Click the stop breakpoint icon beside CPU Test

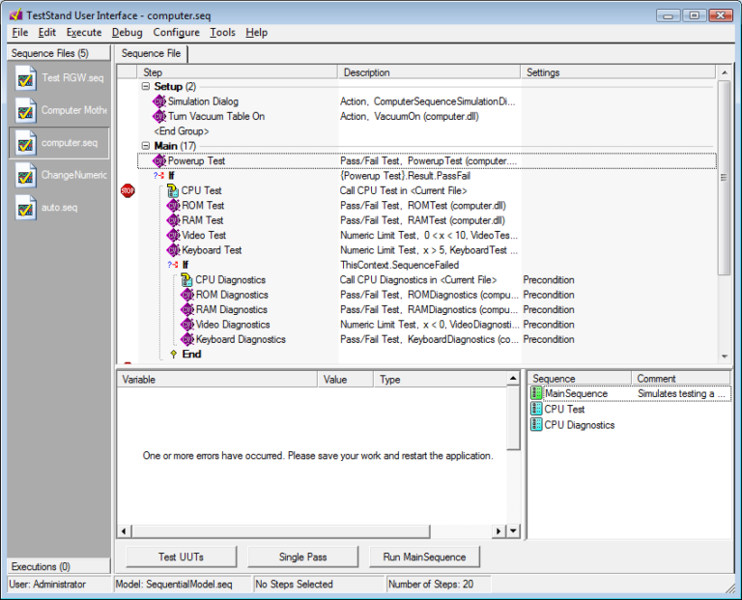coord(128,191)
